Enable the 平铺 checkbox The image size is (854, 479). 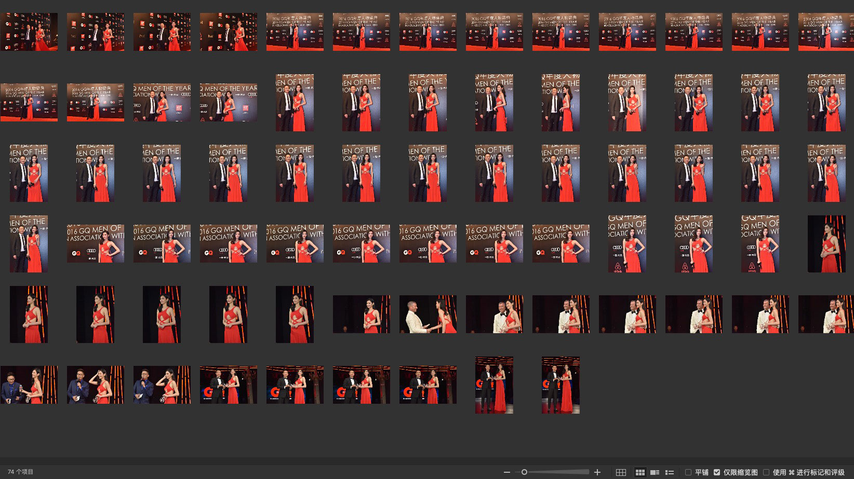(688, 472)
